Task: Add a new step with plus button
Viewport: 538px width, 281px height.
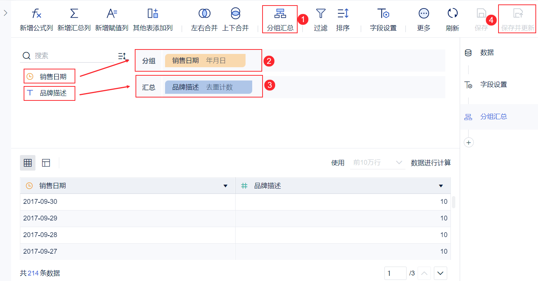Action: pos(469,143)
